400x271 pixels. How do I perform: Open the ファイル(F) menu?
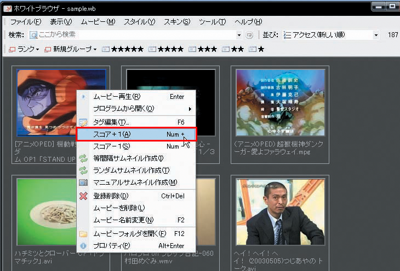pyautogui.click(x=26, y=22)
